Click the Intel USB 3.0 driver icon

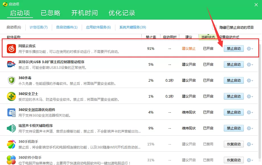[x=11, y=64]
